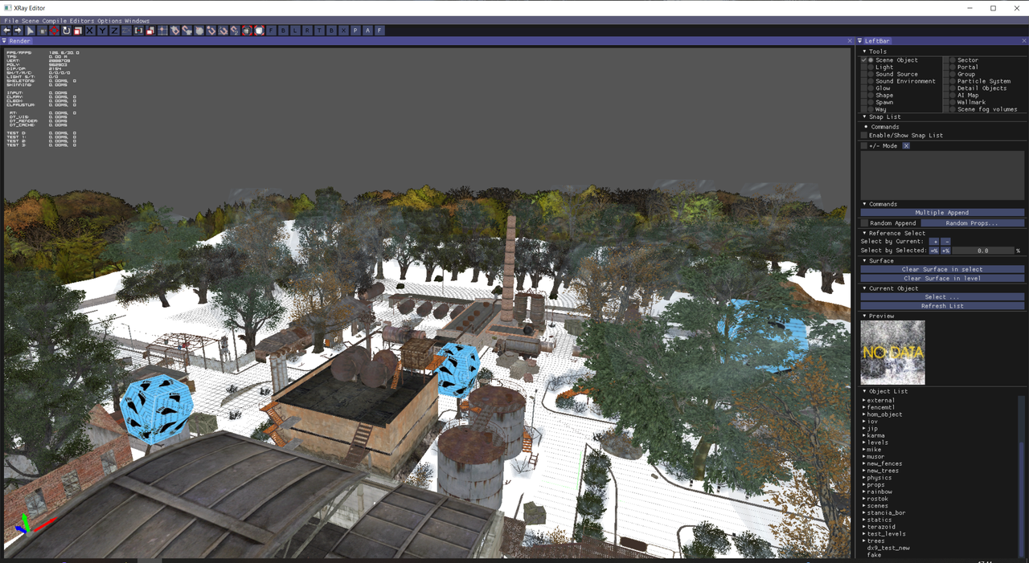Switch to Left view with L button
1029x563 pixels.
click(x=295, y=31)
